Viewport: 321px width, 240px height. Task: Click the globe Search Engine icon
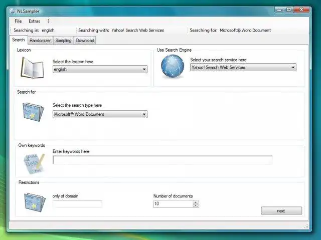pos(173,67)
